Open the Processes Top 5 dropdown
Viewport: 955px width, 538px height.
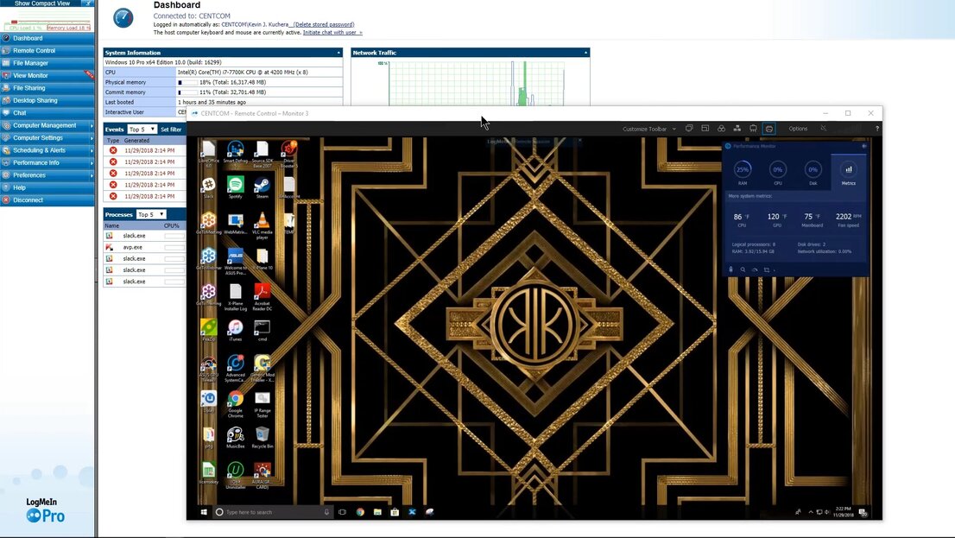pyautogui.click(x=150, y=214)
